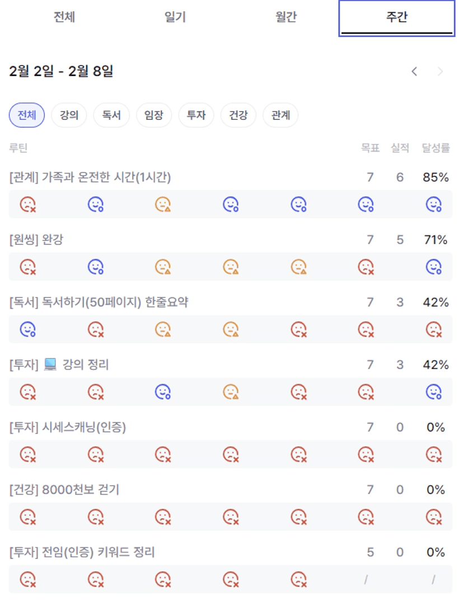
Task: Open the 가족과 온전한 시간 routine title
Action: click(x=90, y=178)
